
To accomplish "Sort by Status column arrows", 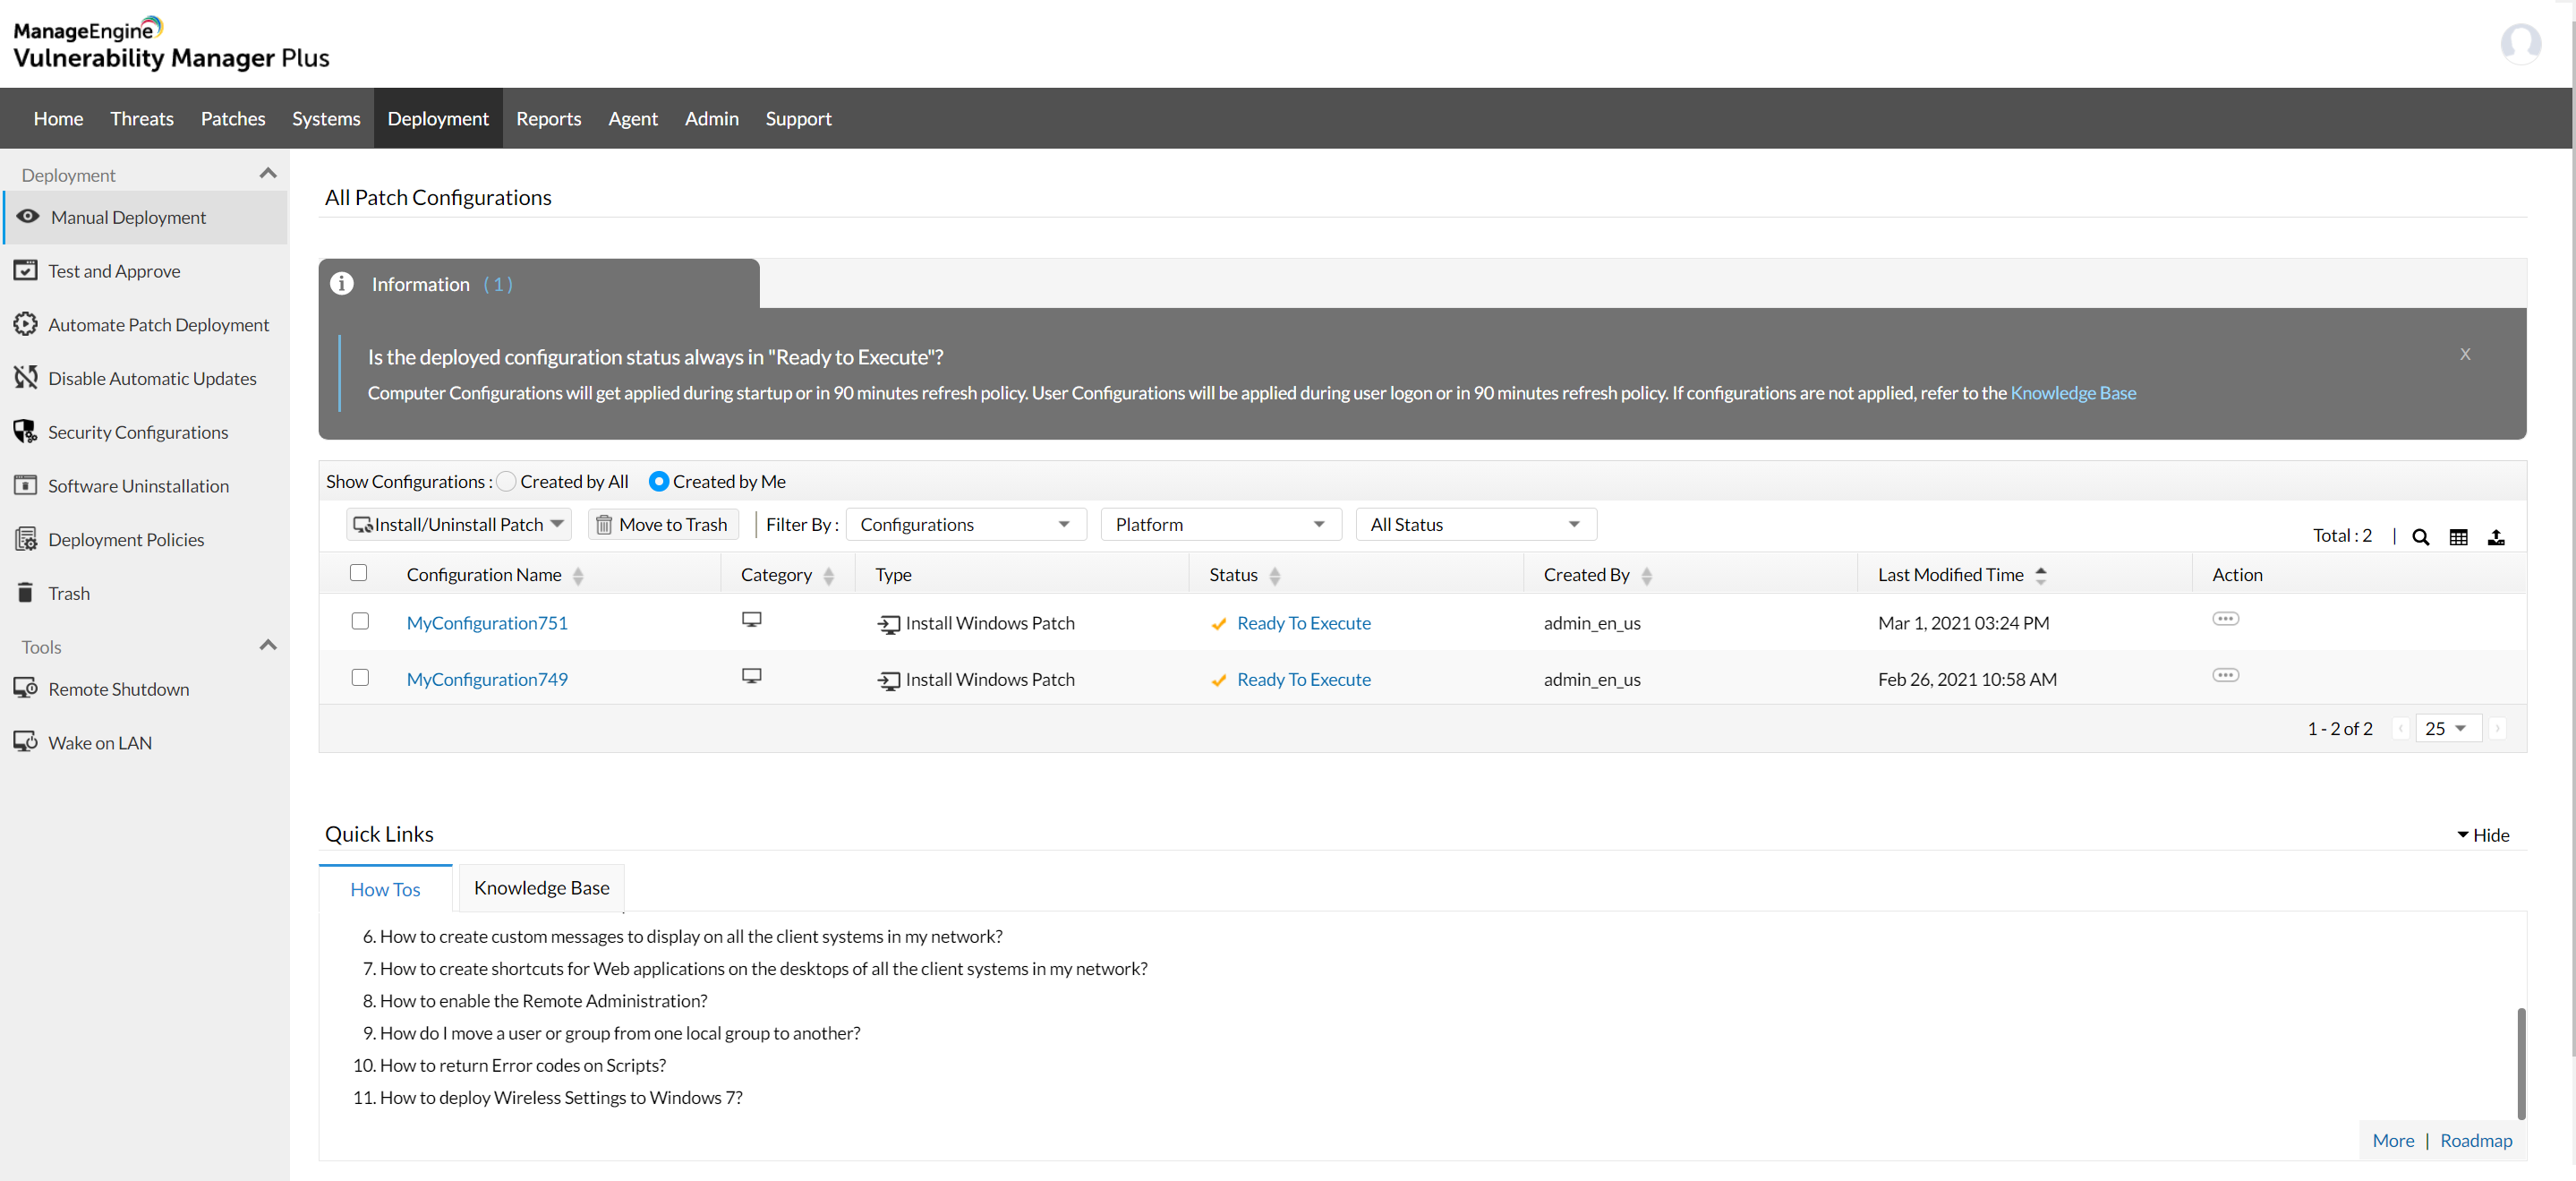I will point(1274,575).
